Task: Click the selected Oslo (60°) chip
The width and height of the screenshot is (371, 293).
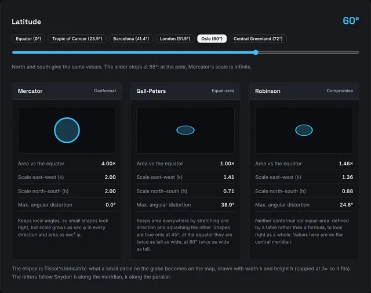Action: coord(212,39)
